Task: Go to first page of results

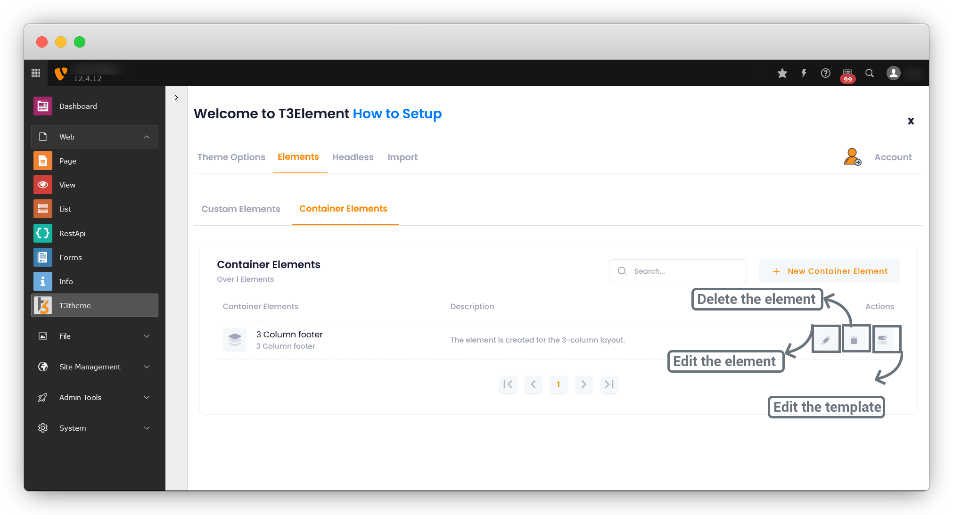Action: point(508,384)
